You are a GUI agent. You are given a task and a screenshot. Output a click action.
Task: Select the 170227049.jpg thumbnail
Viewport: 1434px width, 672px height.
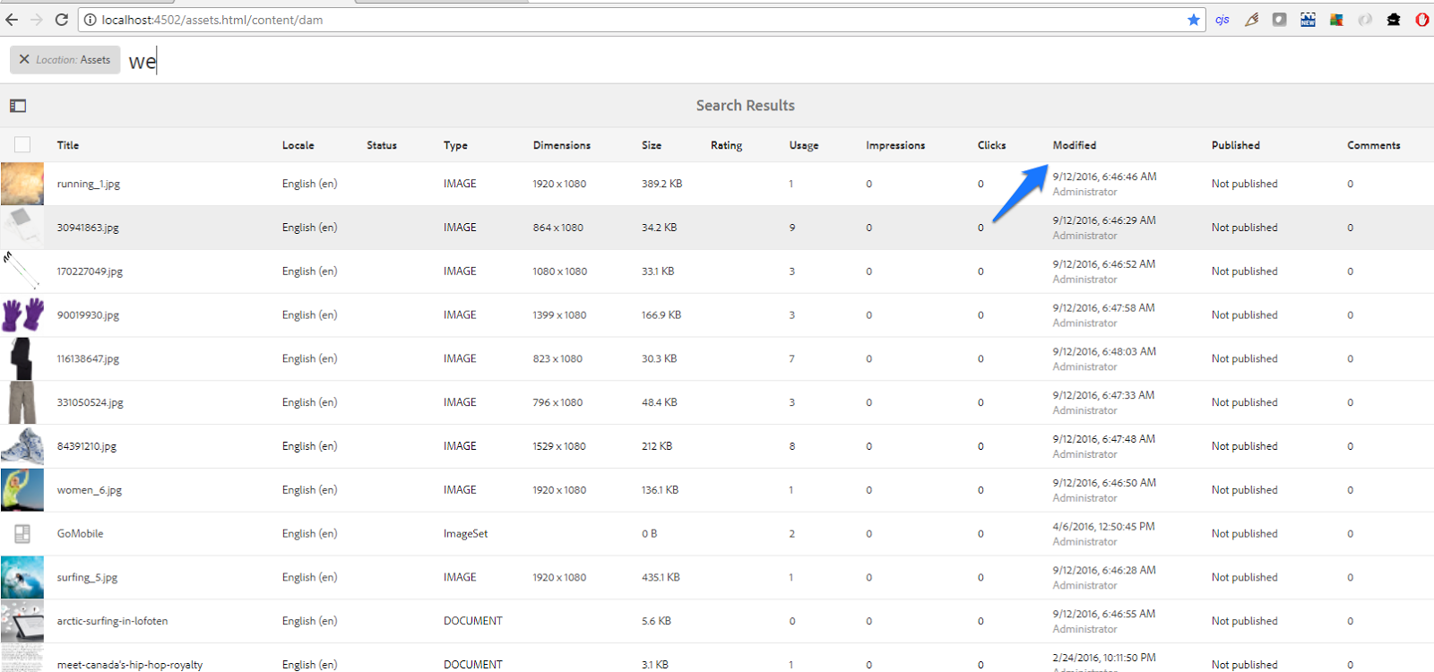(x=22, y=271)
